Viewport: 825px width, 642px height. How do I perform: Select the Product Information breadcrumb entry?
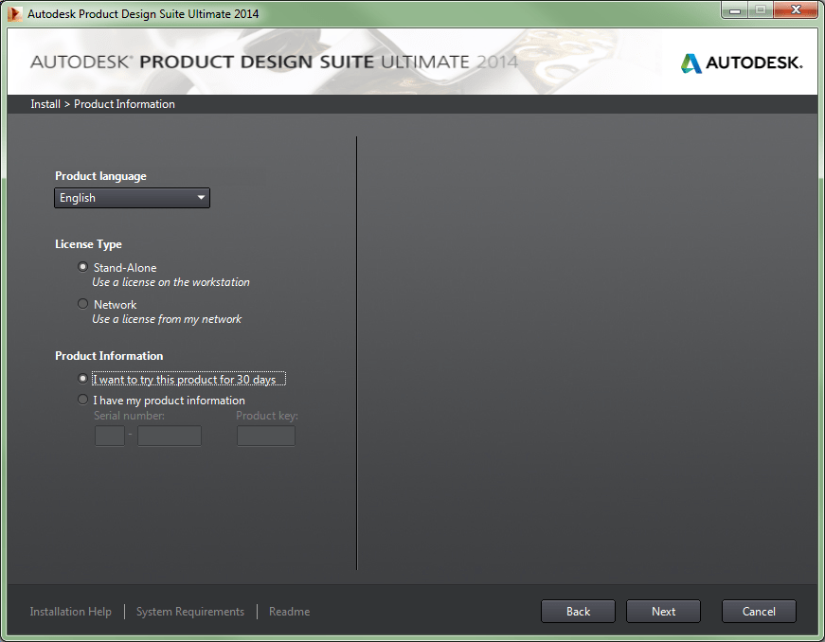pyautogui.click(x=124, y=104)
